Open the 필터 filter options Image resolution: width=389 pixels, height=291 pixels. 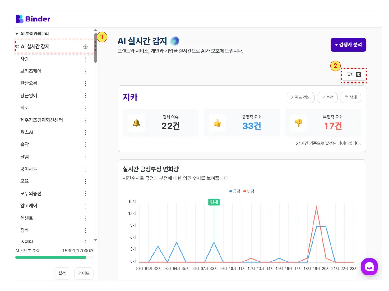[x=354, y=75]
